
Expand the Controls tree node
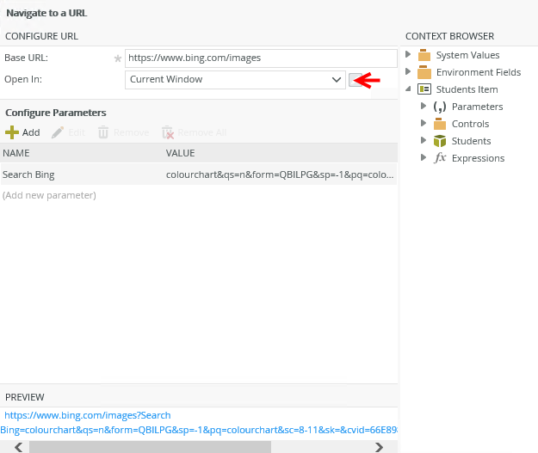pyautogui.click(x=424, y=124)
